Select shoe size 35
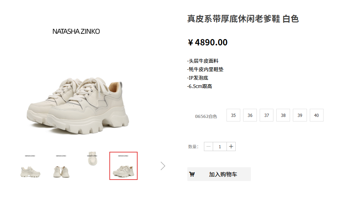Screen dimensions: 350x200 click(233, 115)
